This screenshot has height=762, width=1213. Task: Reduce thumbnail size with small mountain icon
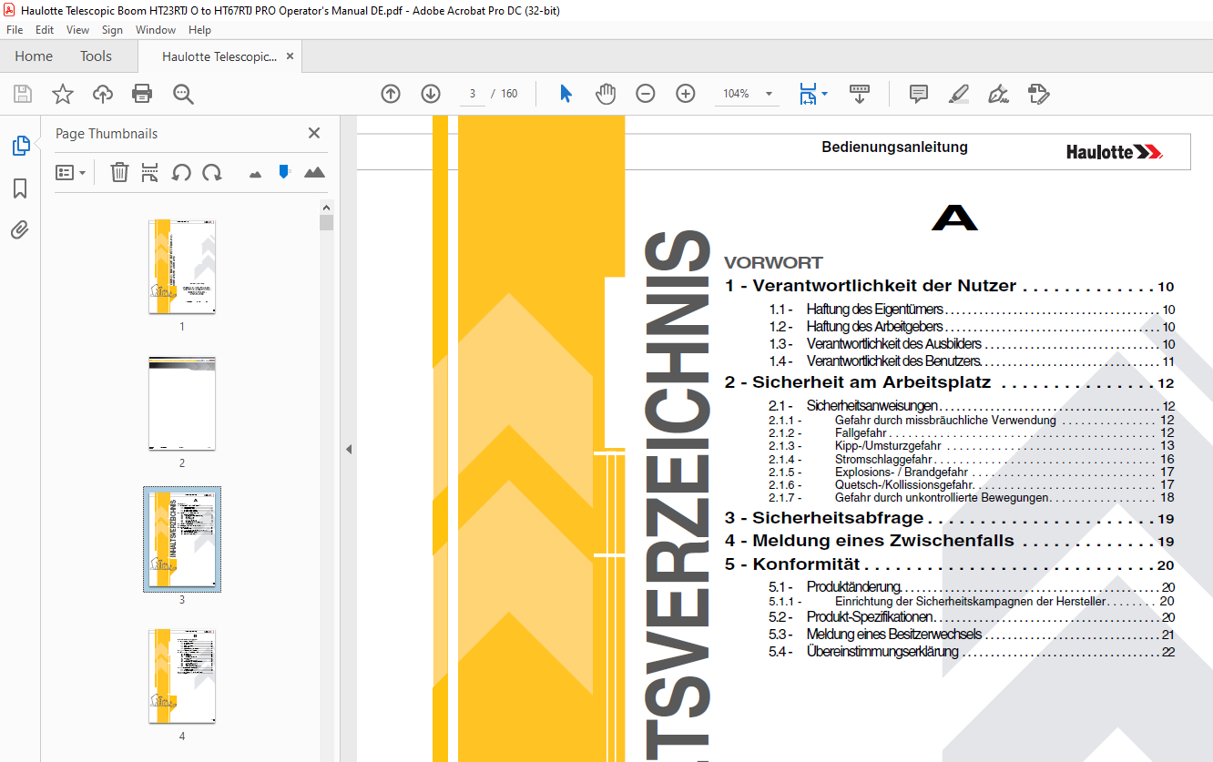(255, 173)
